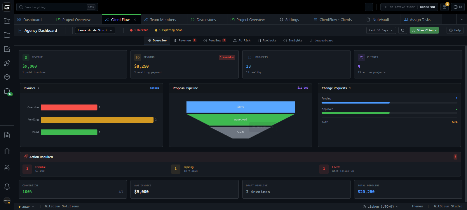Click the Pending card clock icon
The height and width of the screenshot is (210, 467).
(138, 57)
